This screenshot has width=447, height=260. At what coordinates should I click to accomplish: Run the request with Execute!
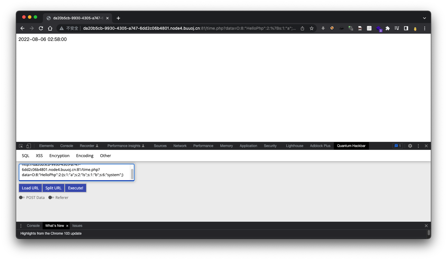[x=75, y=188]
